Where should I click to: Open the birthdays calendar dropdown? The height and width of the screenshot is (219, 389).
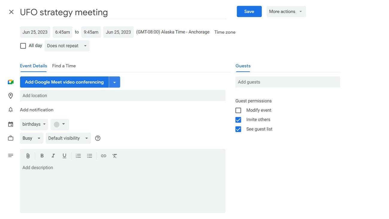tap(34, 124)
